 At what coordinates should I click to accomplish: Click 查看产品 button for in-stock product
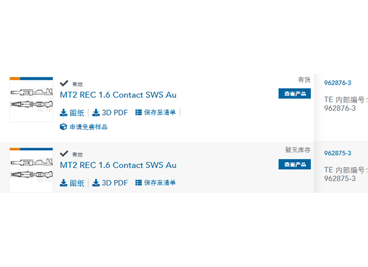click(x=294, y=94)
